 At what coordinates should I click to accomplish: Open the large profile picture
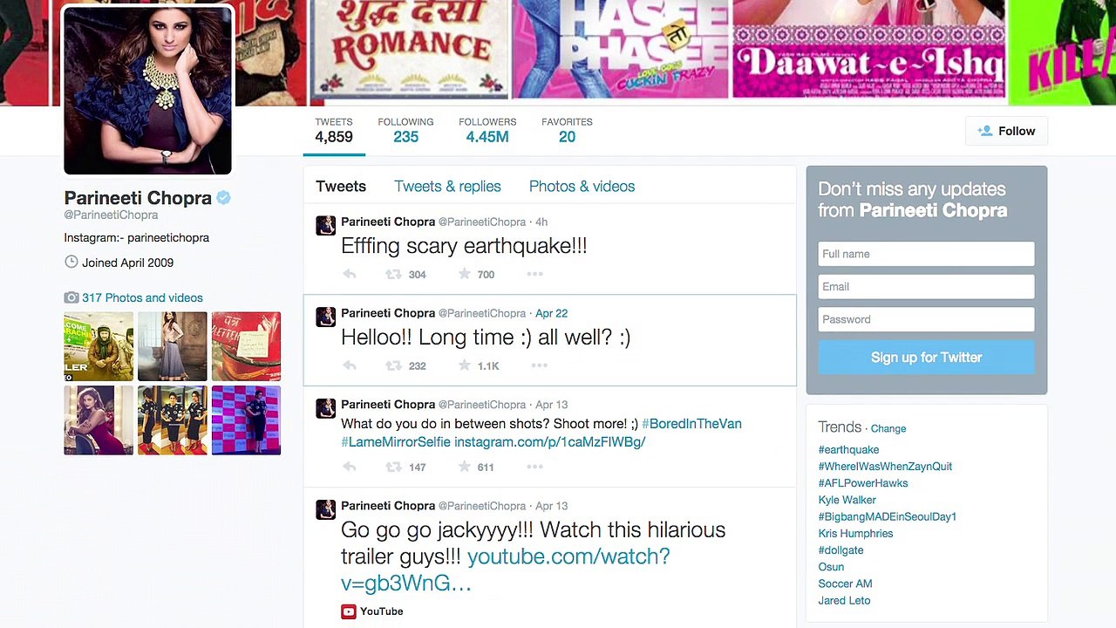pos(148,90)
